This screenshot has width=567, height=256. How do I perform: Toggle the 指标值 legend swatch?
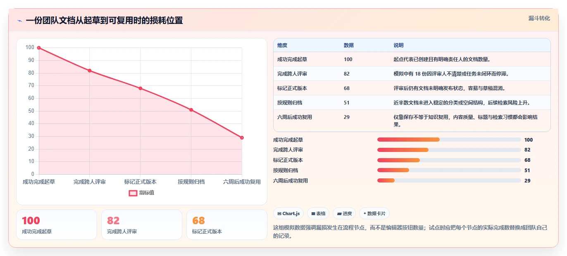click(133, 193)
